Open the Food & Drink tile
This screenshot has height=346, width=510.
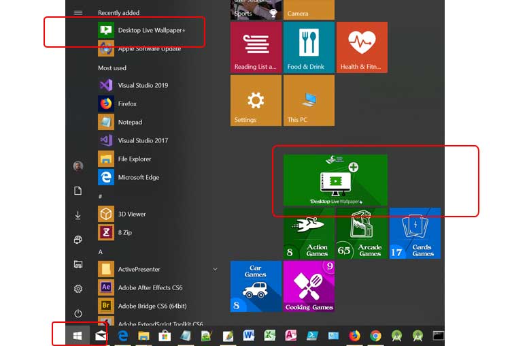click(x=309, y=48)
